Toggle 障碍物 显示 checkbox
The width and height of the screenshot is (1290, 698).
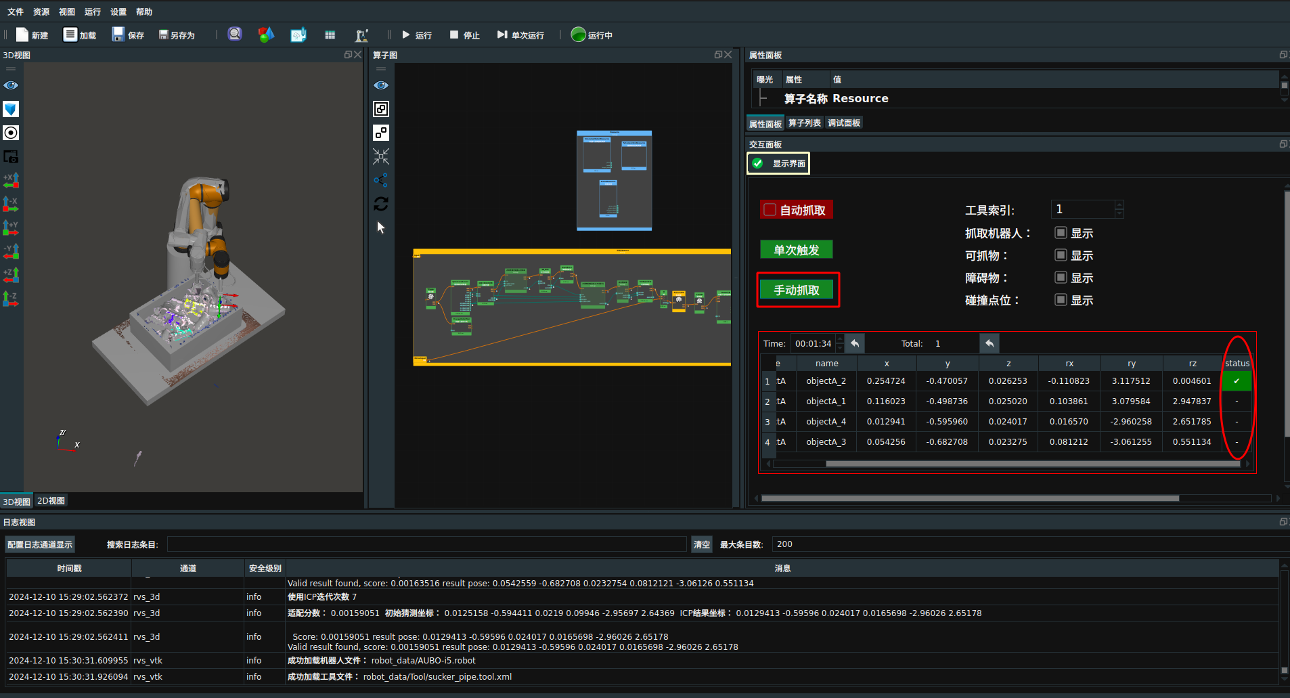(1061, 278)
